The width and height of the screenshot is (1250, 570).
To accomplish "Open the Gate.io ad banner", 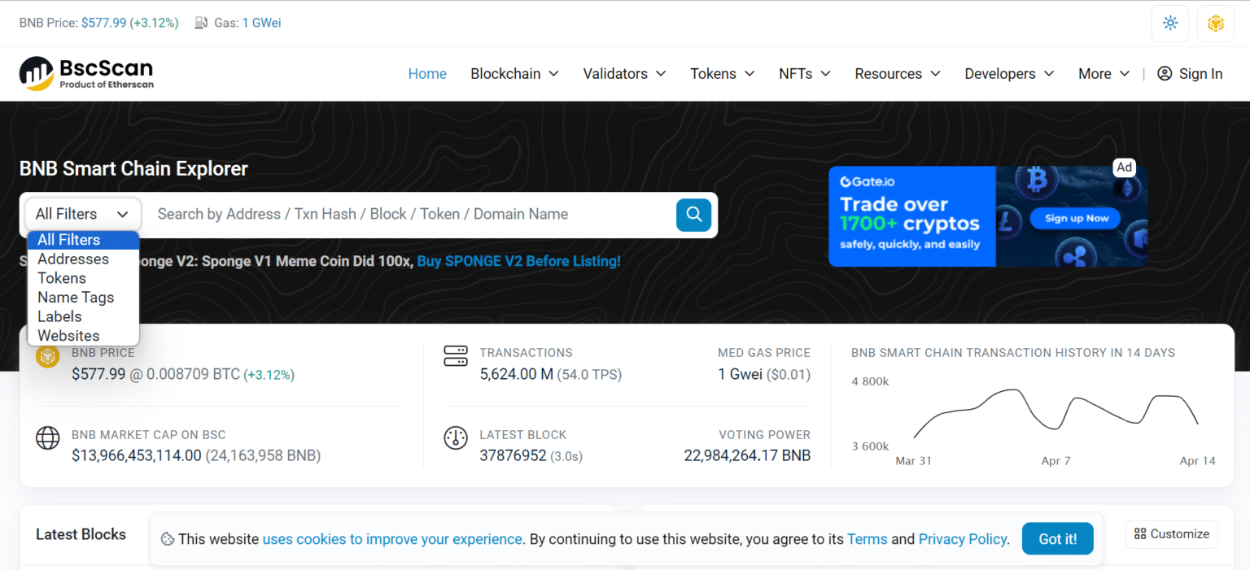I will pos(988,216).
